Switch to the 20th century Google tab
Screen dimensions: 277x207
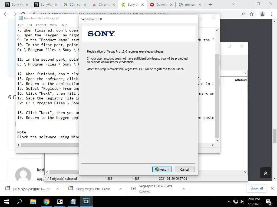point(75,5)
